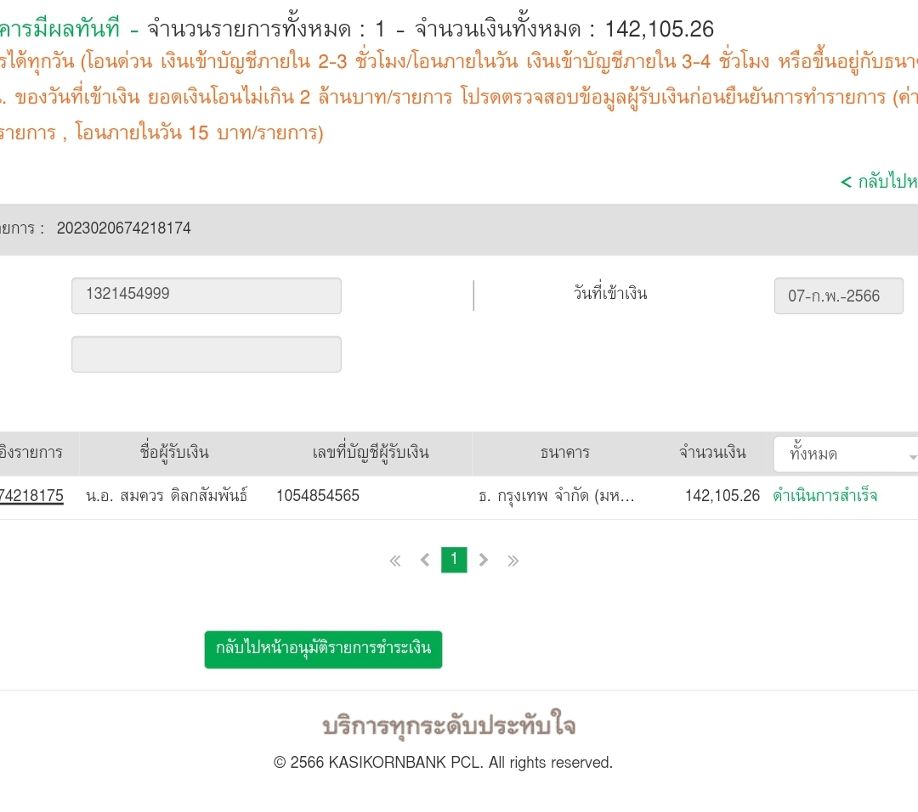Click recipient account number 1054854565

coord(318,496)
